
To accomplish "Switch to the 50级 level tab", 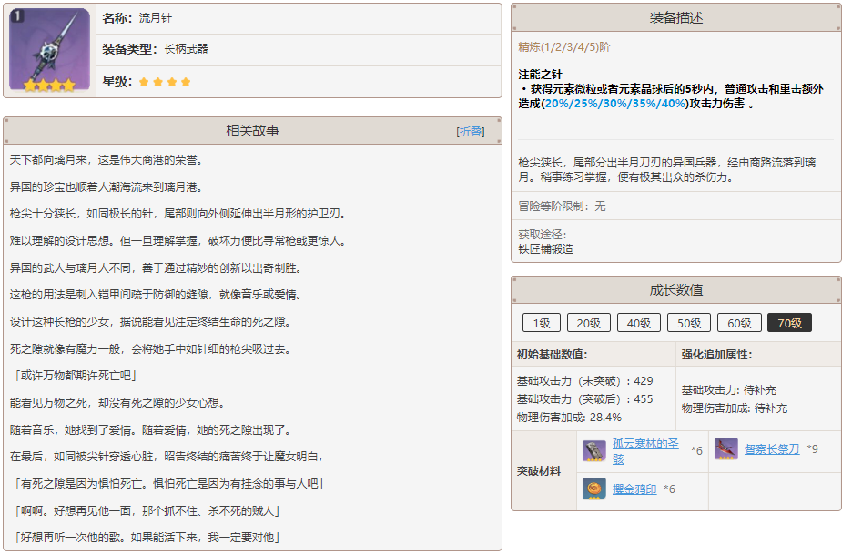I will (689, 323).
